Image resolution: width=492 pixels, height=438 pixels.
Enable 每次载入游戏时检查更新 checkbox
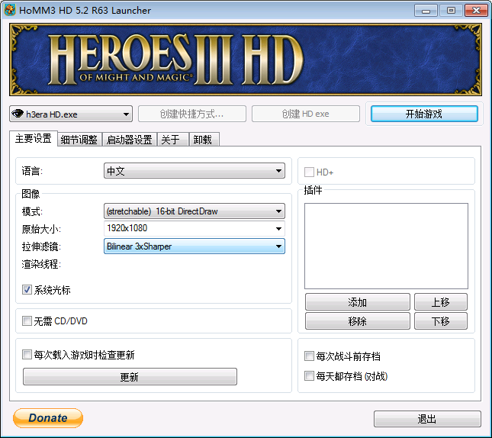[27, 355]
